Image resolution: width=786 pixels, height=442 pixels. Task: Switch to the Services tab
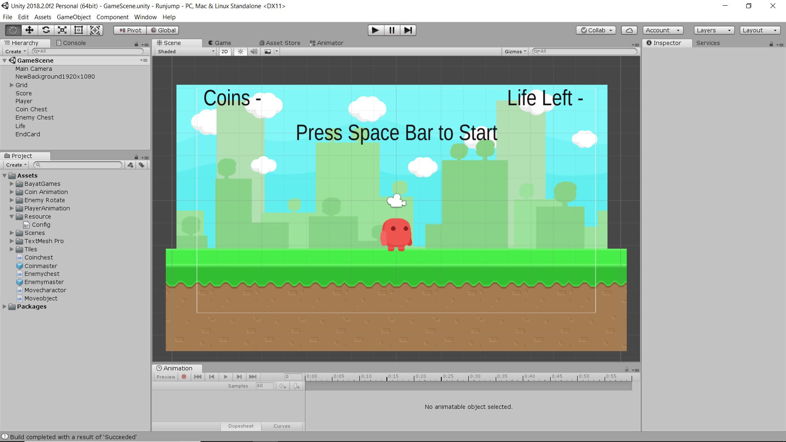click(708, 43)
